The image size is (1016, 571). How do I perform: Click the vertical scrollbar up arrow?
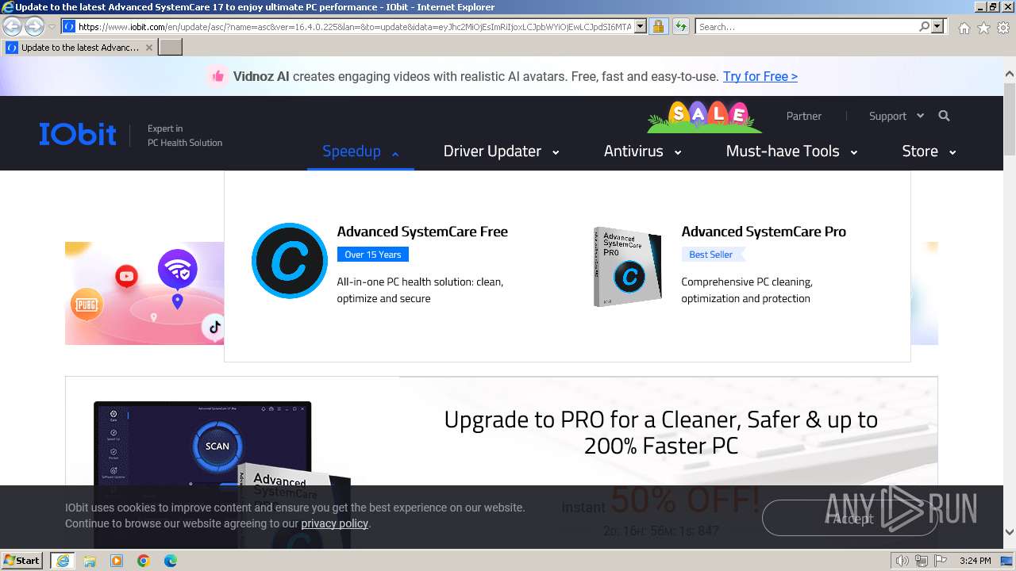pos(1010,74)
